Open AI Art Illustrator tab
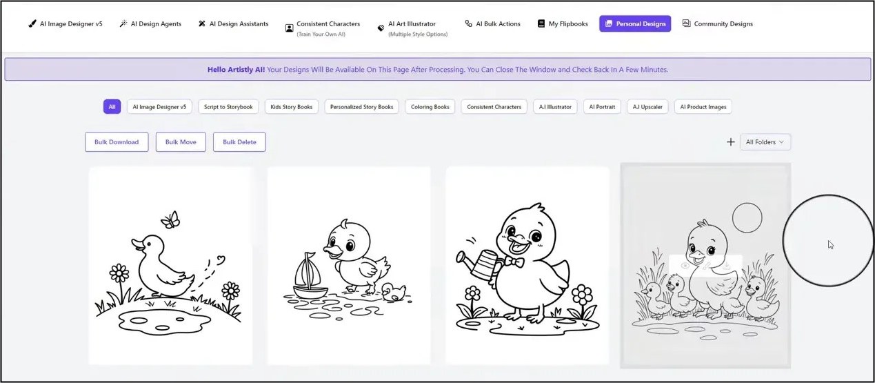Image resolution: width=875 pixels, height=383 pixels. 412,28
